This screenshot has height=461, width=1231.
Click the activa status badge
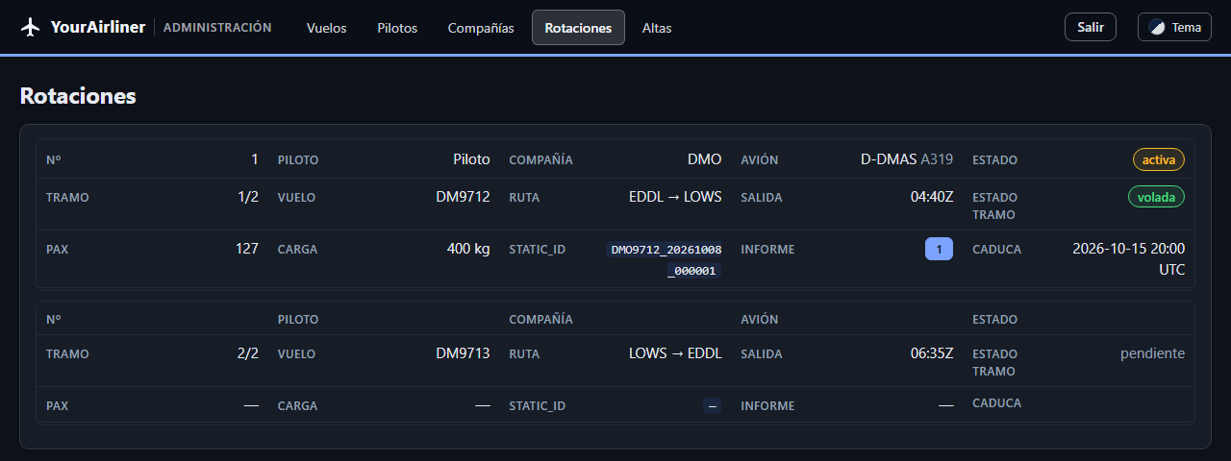(1159, 159)
